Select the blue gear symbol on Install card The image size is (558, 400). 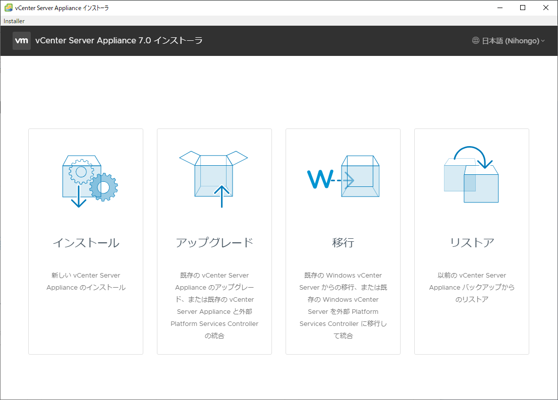point(105,187)
